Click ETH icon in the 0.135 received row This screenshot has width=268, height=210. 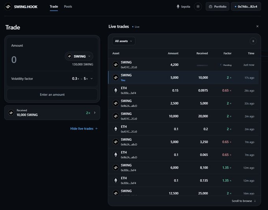tap(116, 180)
